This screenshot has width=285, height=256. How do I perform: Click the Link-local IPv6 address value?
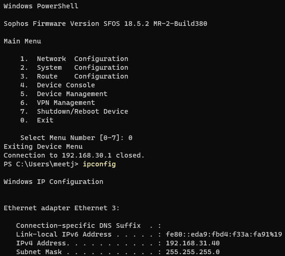point(224,234)
